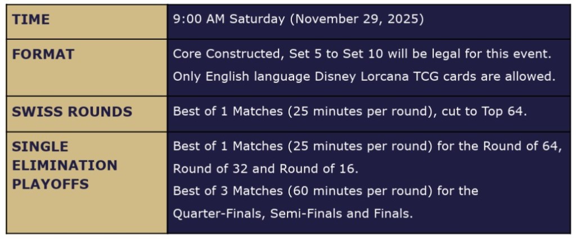This screenshot has height=239, width=576.
Task: Click the "Best of 3 Matches" text
Action: click(x=228, y=191)
